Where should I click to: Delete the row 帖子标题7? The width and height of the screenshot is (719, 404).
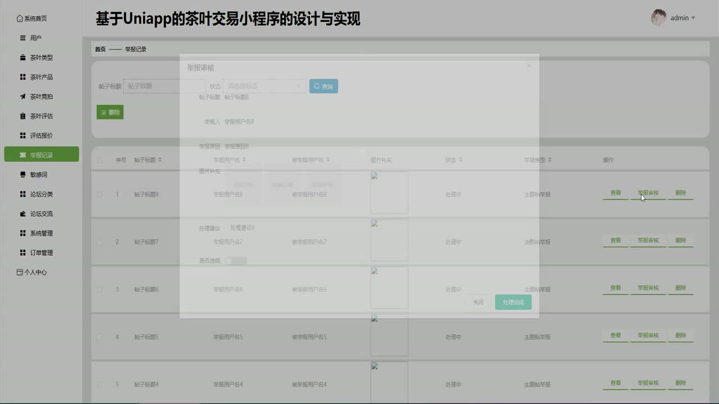(x=681, y=241)
